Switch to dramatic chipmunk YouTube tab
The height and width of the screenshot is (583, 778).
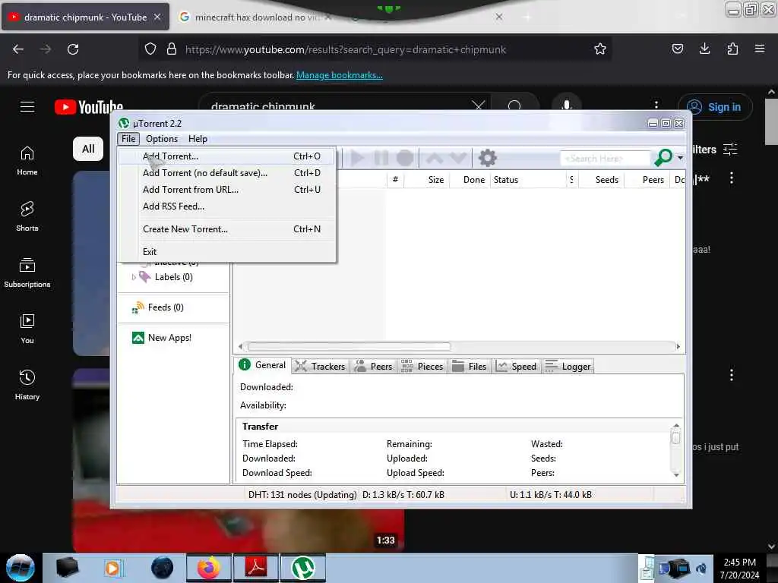pyautogui.click(x=85, y=17)
